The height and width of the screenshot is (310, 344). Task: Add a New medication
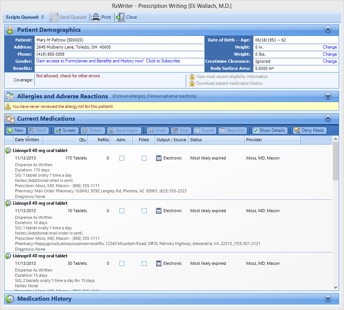tap(16, 130)
